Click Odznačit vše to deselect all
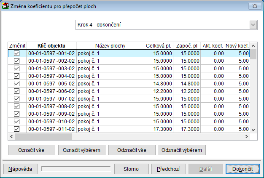 tap(132, 150)
